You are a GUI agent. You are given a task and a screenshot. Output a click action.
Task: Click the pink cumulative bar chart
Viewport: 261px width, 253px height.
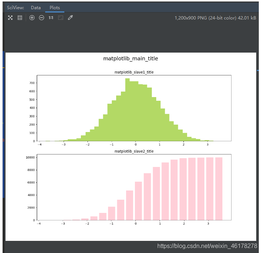[x=134, y=187]
